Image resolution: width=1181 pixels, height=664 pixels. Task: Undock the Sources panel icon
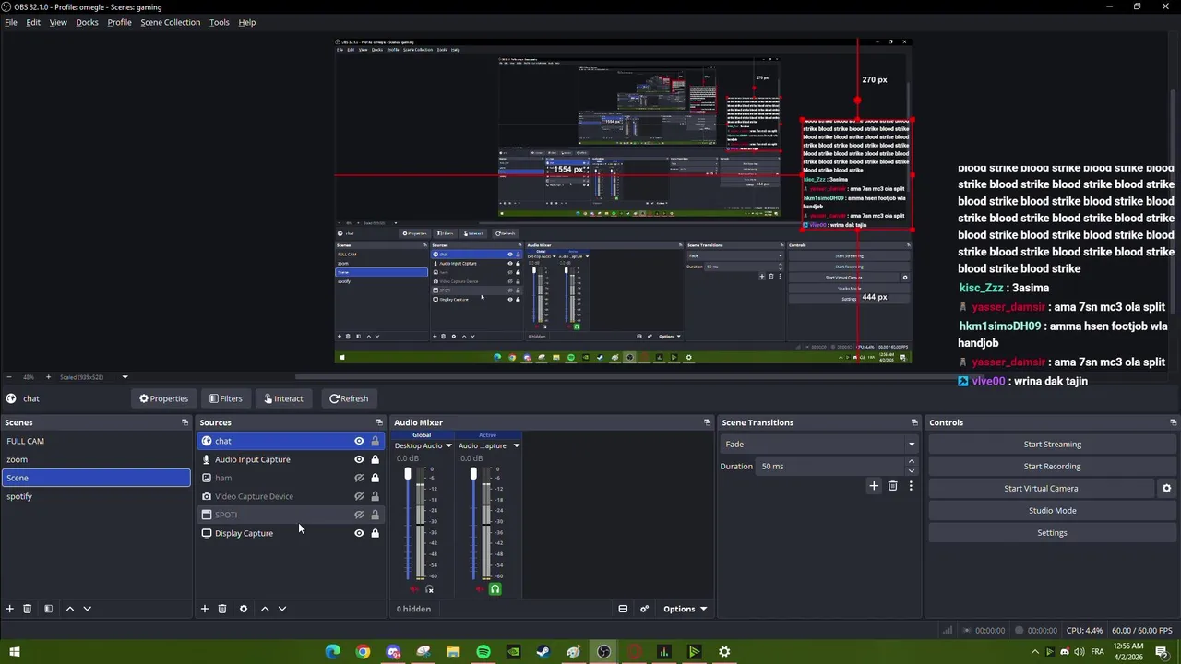pyautogui.click(x=378, y=422)
